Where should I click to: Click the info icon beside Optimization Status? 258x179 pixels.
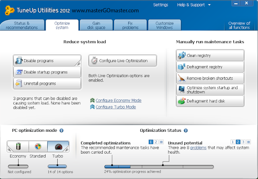point(185,131)
